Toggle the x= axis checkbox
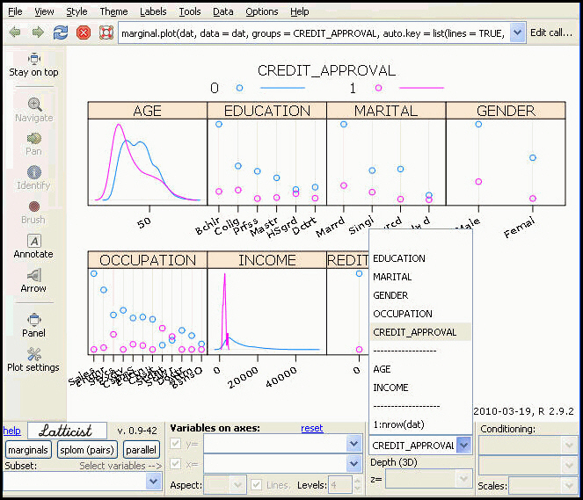The height and width of the screenshot is (500, 583). click(176, 464)
